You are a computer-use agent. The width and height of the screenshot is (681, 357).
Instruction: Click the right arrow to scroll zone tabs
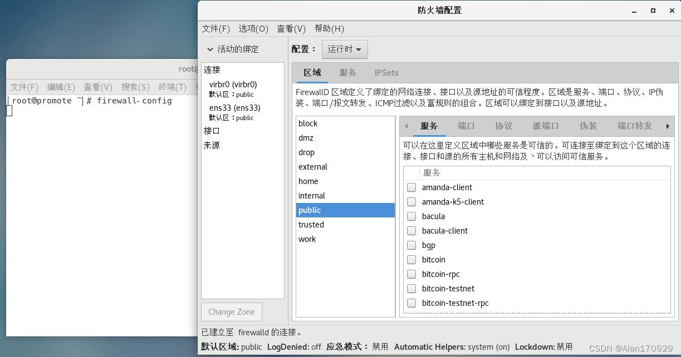pos(668,126)
